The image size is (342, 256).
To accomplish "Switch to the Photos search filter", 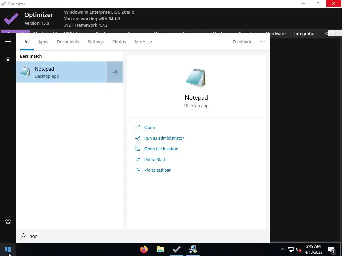I will (119, 42).
